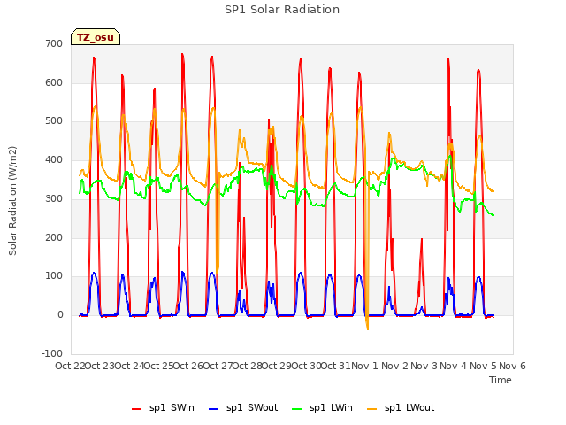Click the 700 y-axis tick label
Image resolution: width=566 pixels, height=425 pixels.
54,43
